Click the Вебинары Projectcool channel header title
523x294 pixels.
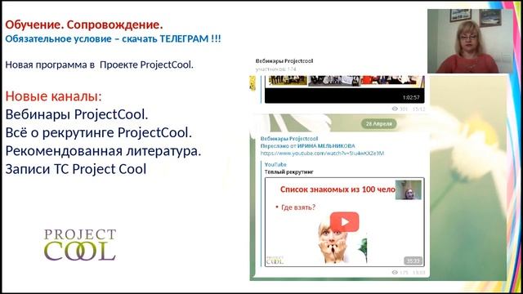pyautogui.click(x=284, y=61)
